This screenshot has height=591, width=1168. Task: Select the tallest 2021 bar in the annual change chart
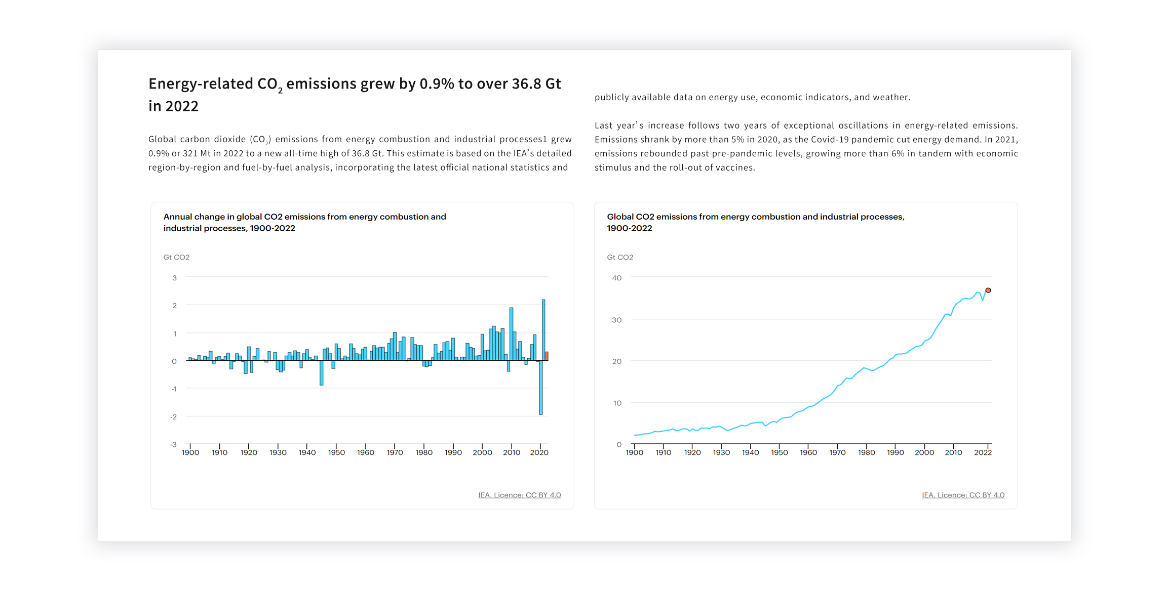pyautogui.click(x=543, y=330)
